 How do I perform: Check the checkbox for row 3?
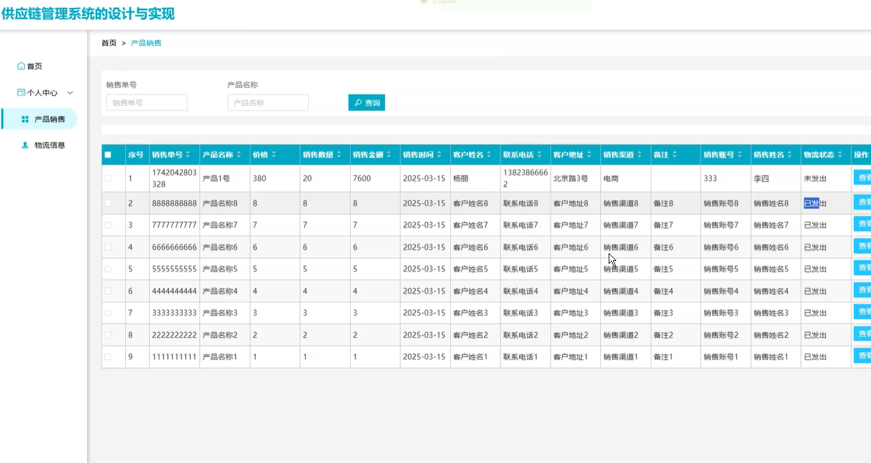108,225
